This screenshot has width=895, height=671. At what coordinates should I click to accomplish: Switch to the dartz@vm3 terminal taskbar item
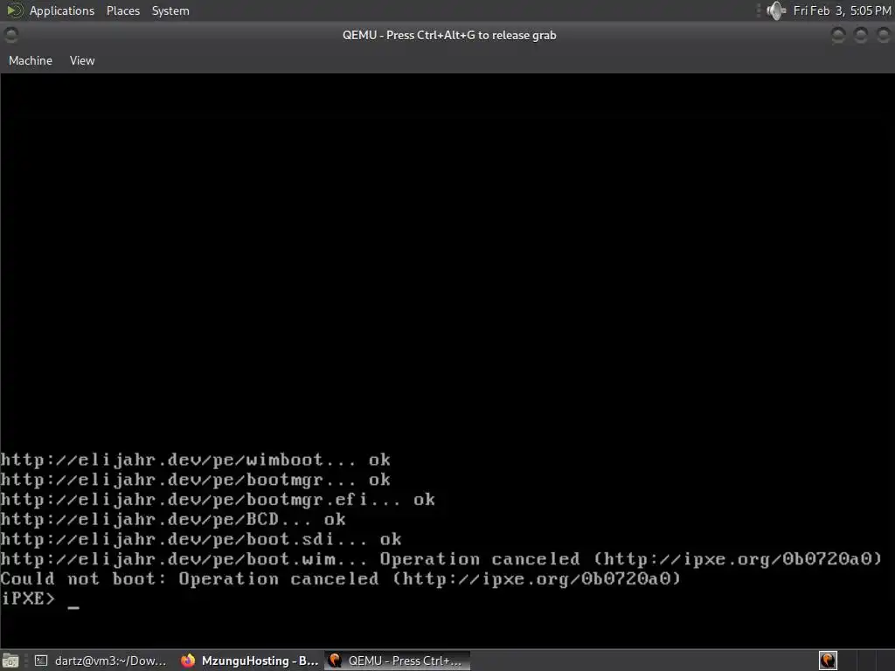pyautogui.click(x=101, y=661)
